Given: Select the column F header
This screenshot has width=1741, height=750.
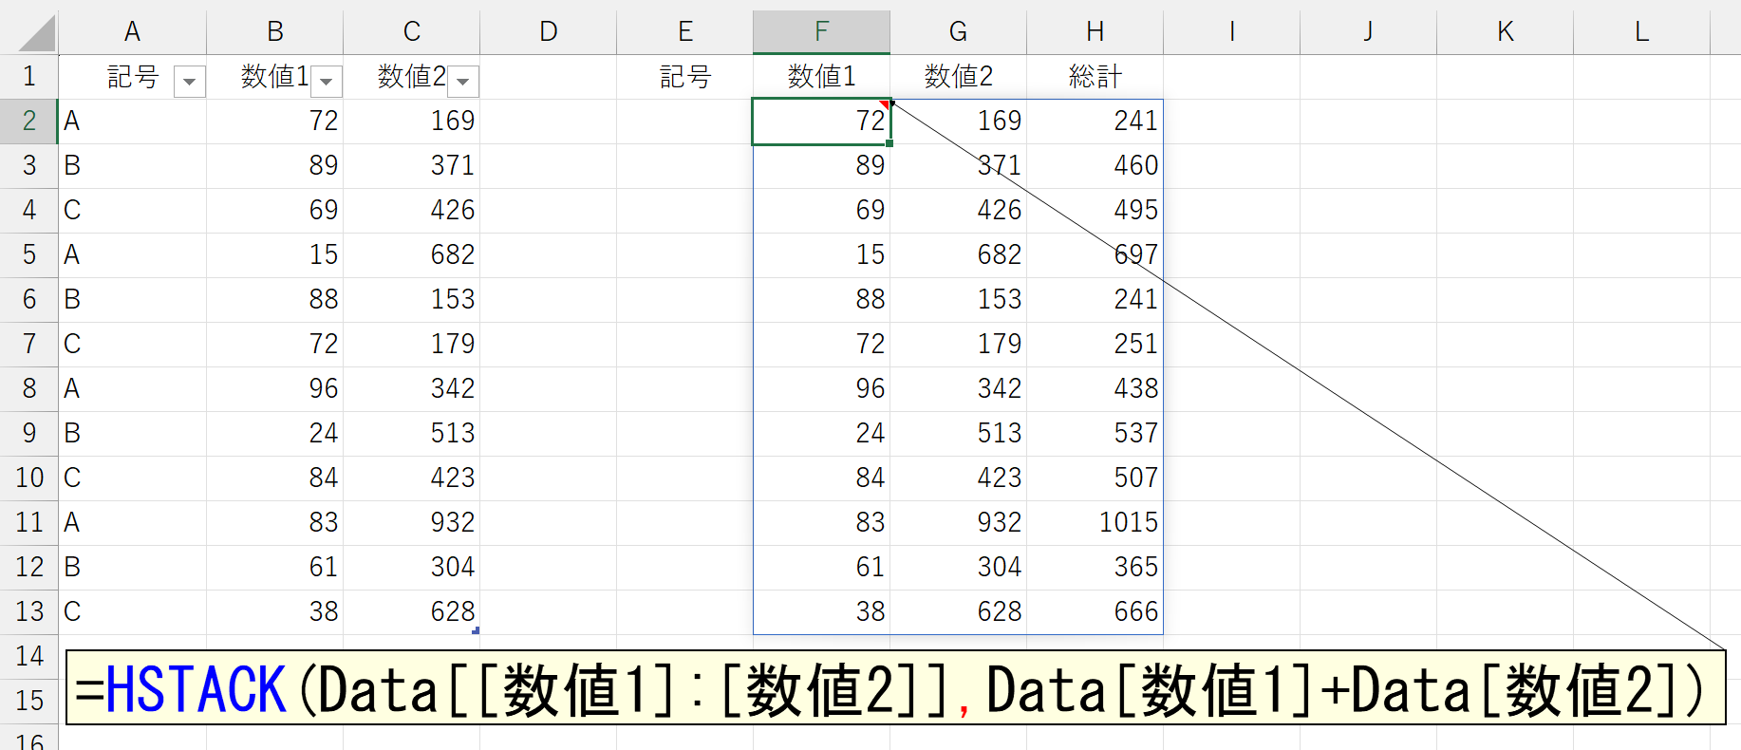Looking at the screenshot, I should pyautogui.click(x=821, y=31).
